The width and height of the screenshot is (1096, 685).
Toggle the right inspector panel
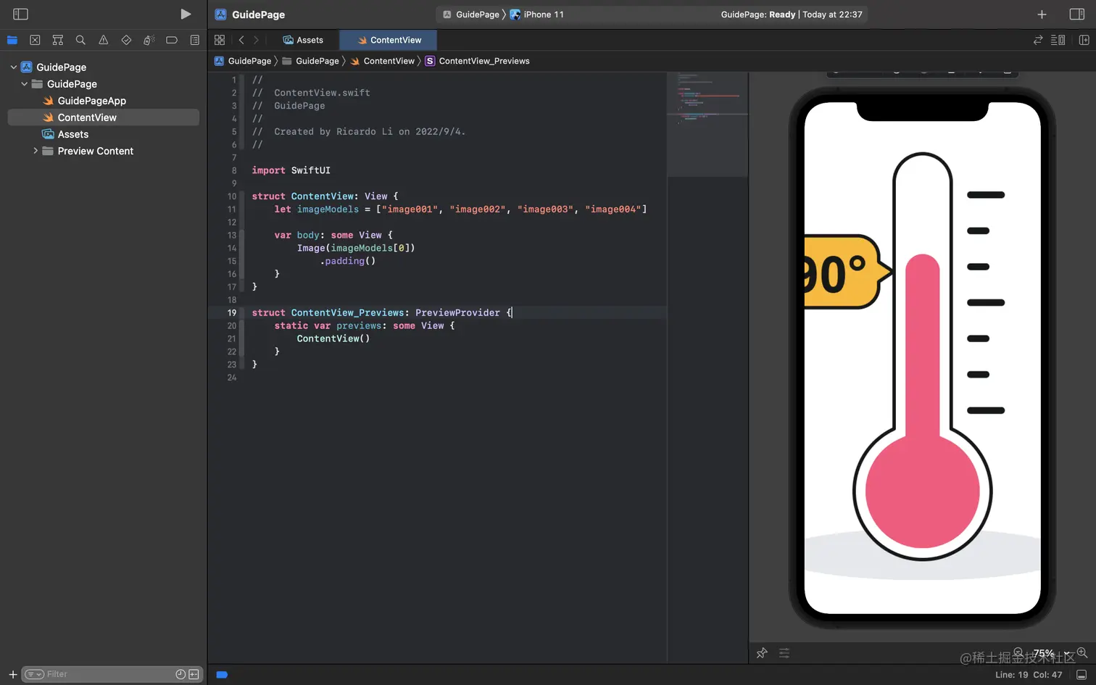(1076, 14)
